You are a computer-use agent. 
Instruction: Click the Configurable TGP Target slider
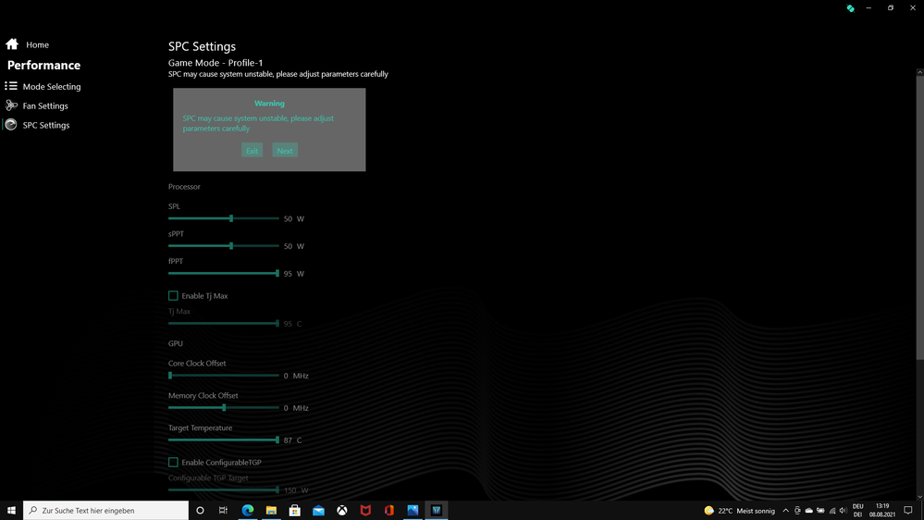click(223, 489)
